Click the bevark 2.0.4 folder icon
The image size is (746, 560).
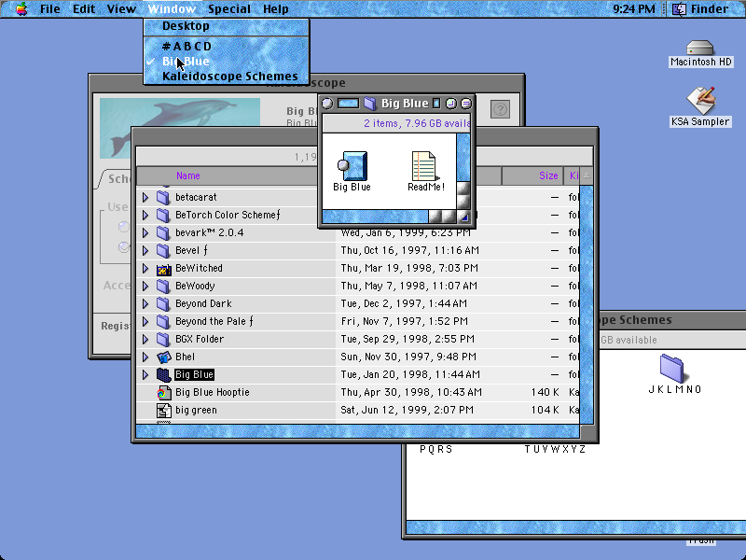163,232
